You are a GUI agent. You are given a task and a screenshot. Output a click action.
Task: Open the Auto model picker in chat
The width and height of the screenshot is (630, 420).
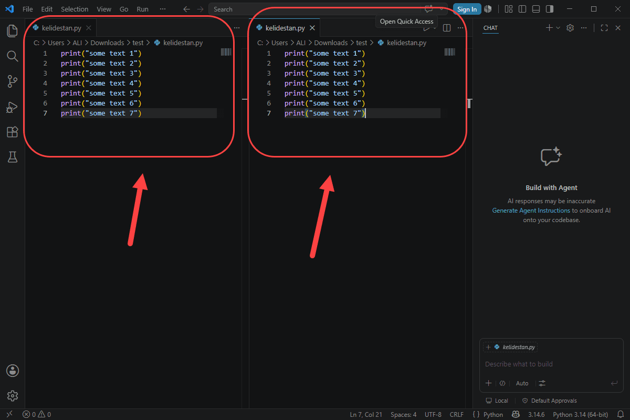(x=522, y=383)
